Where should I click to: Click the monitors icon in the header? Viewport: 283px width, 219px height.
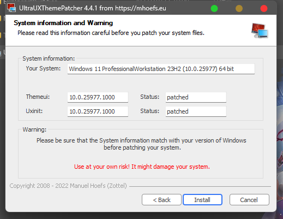pos(260,31)
